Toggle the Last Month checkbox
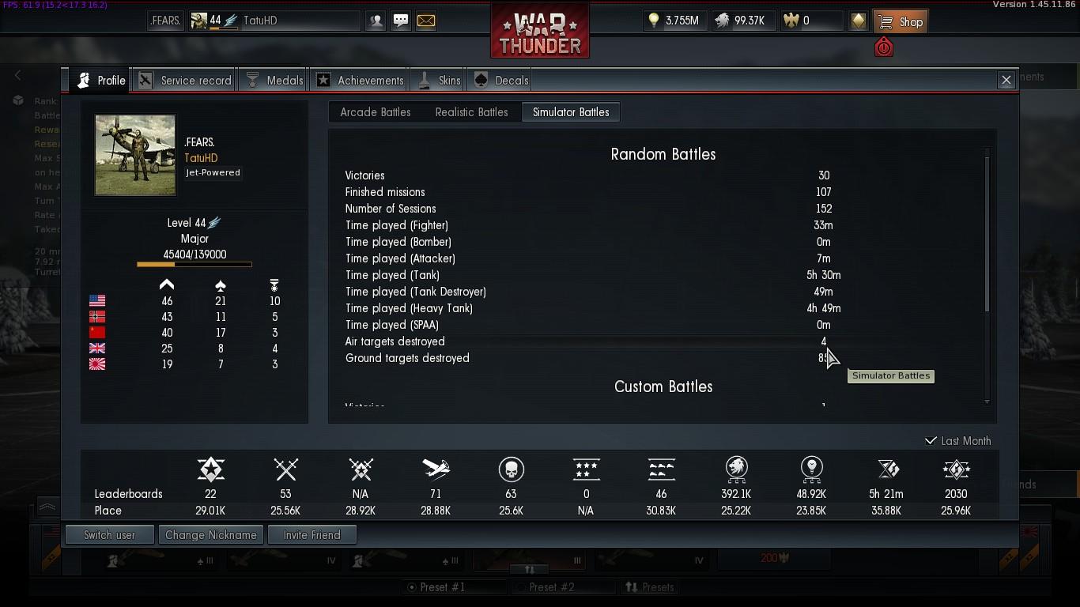This screenshot has height=607, width=1080. (x=931, y=441)
